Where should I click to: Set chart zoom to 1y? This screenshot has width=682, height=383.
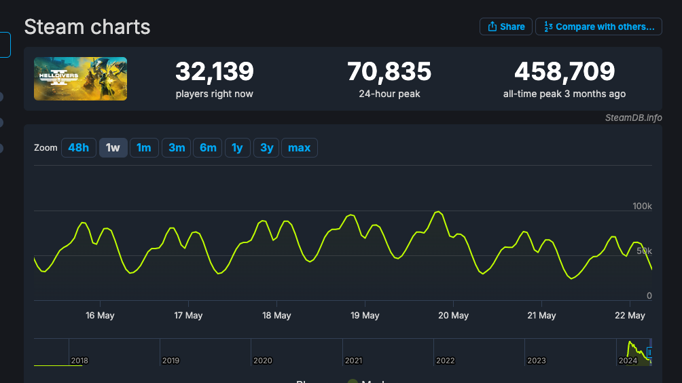pos(238,148)
